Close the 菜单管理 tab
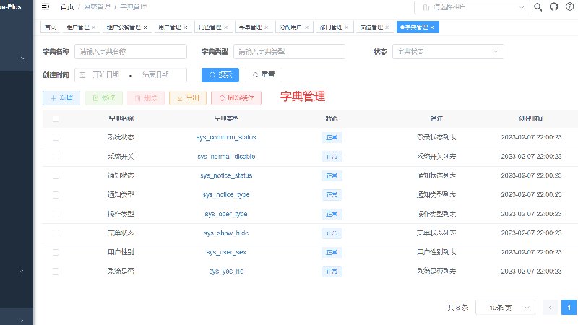Viewport: 578px width, 325px height. (x=266, y=27)
